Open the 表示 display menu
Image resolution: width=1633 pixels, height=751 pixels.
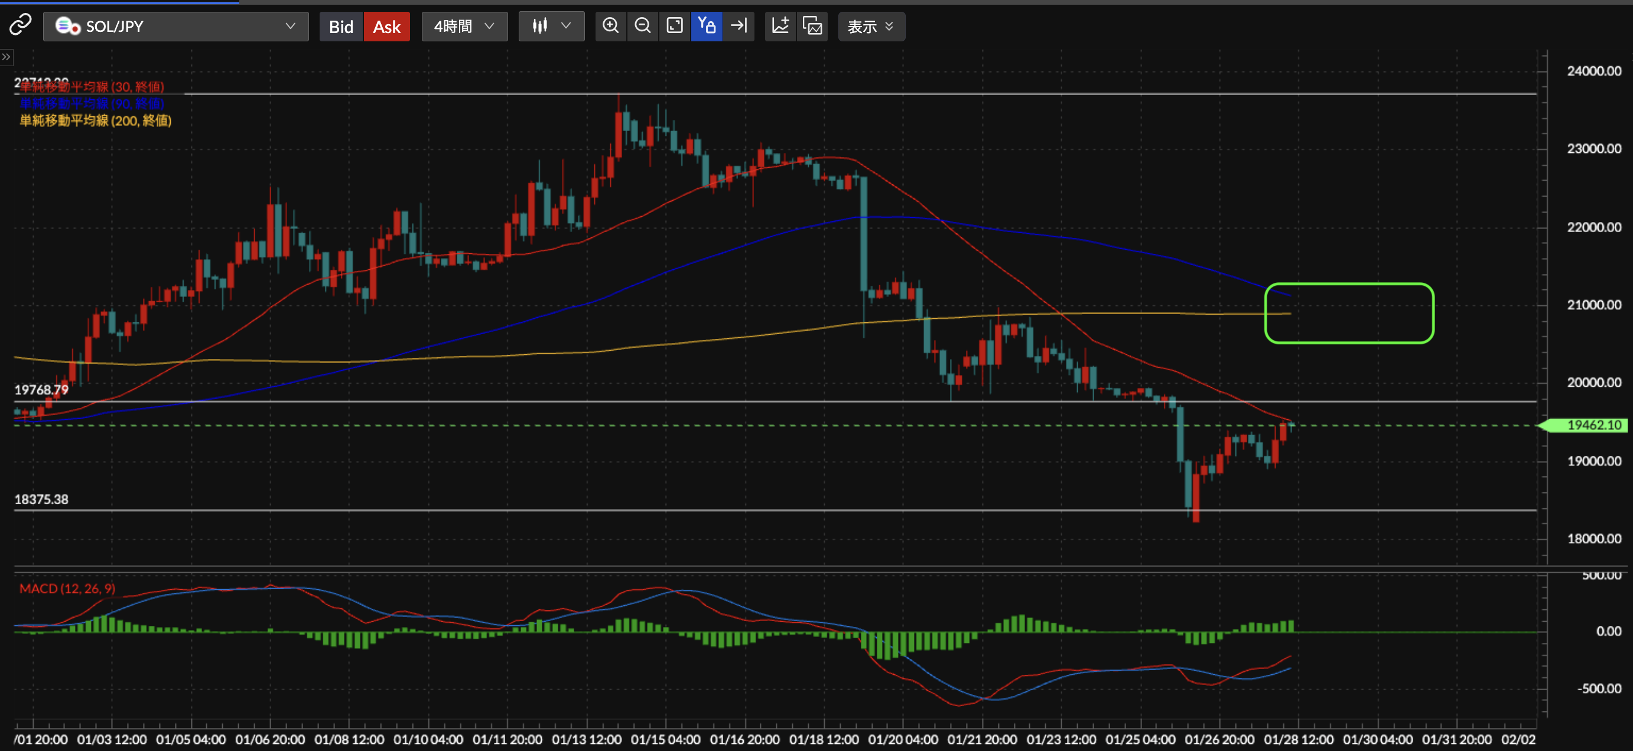pyautogui.click(x=871, y=27)
